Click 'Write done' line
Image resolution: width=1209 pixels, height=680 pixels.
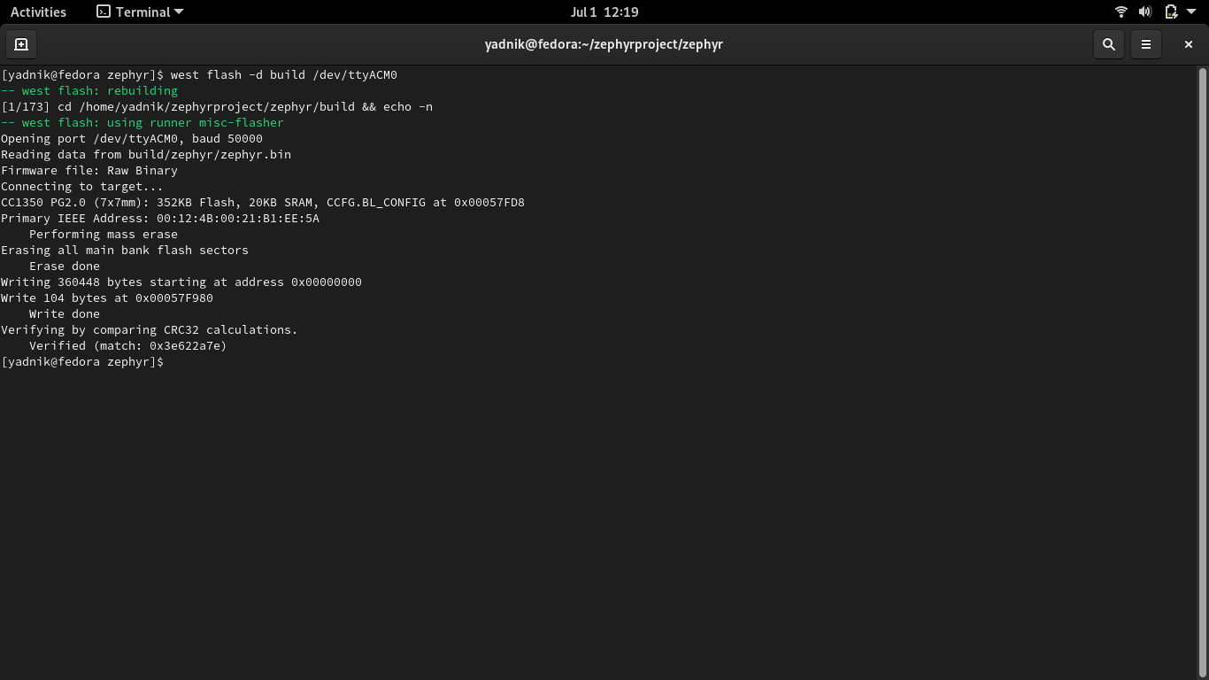pyautogui.click(x=65, y=314)
